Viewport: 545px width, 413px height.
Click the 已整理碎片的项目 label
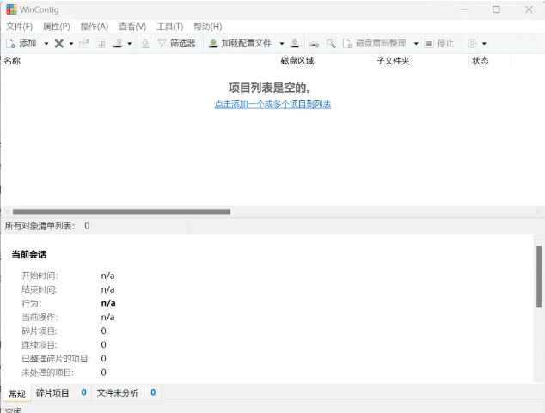coord(56,359)
